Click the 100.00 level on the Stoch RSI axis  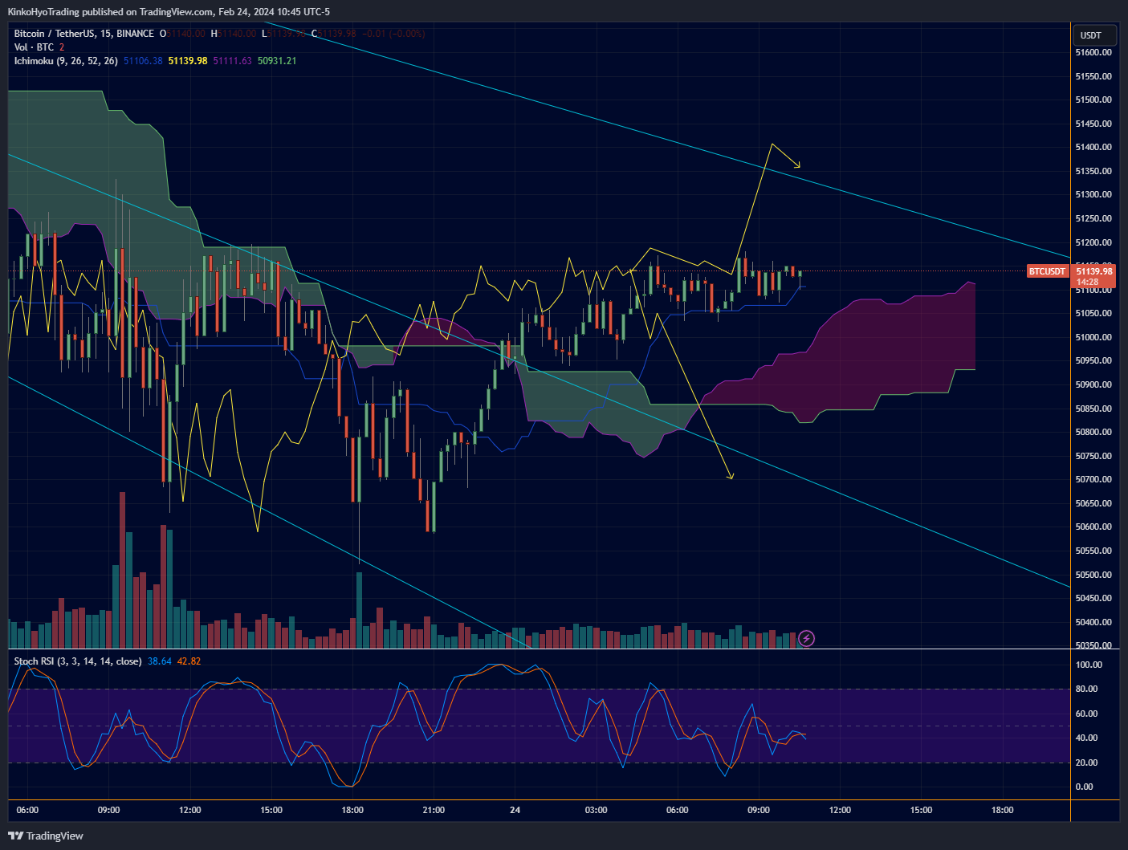1089,665
